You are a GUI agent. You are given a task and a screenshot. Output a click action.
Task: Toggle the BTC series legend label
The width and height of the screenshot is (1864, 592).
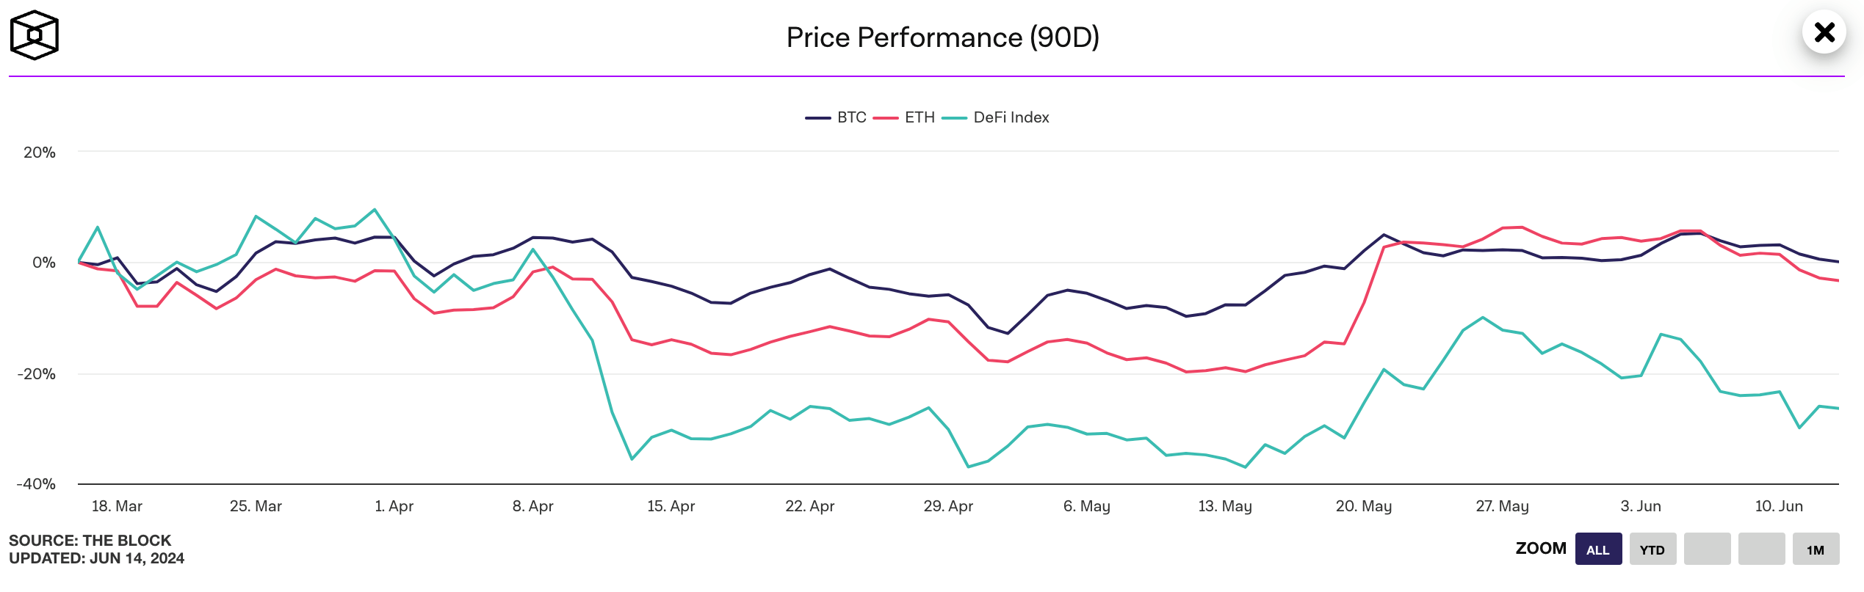(851, 117)
